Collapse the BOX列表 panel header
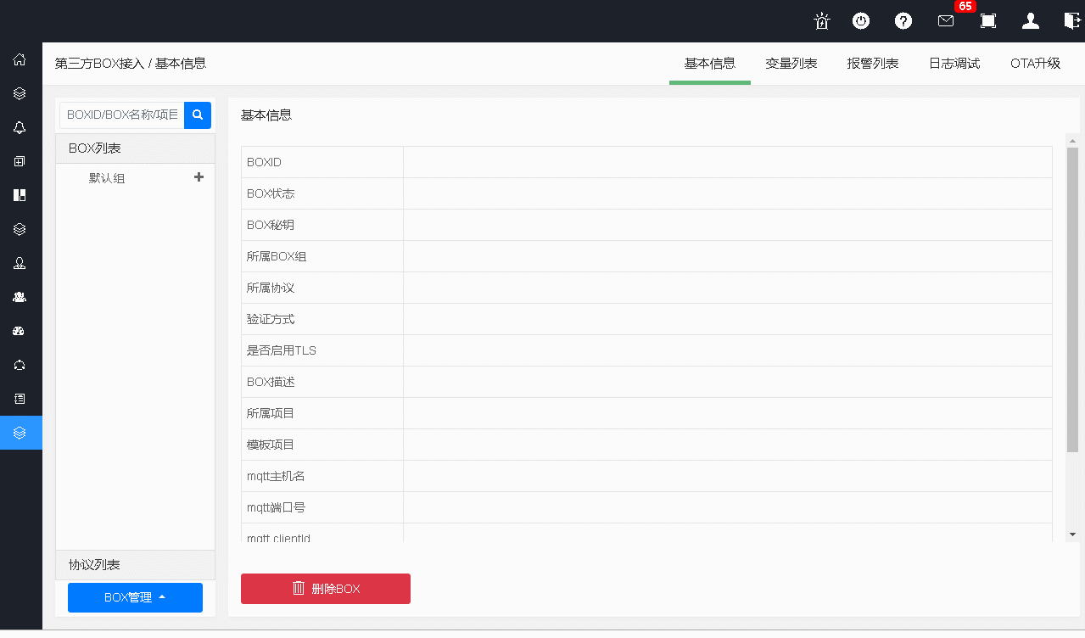The width and height of the screenshot is (1085, 638). point(136,148)
